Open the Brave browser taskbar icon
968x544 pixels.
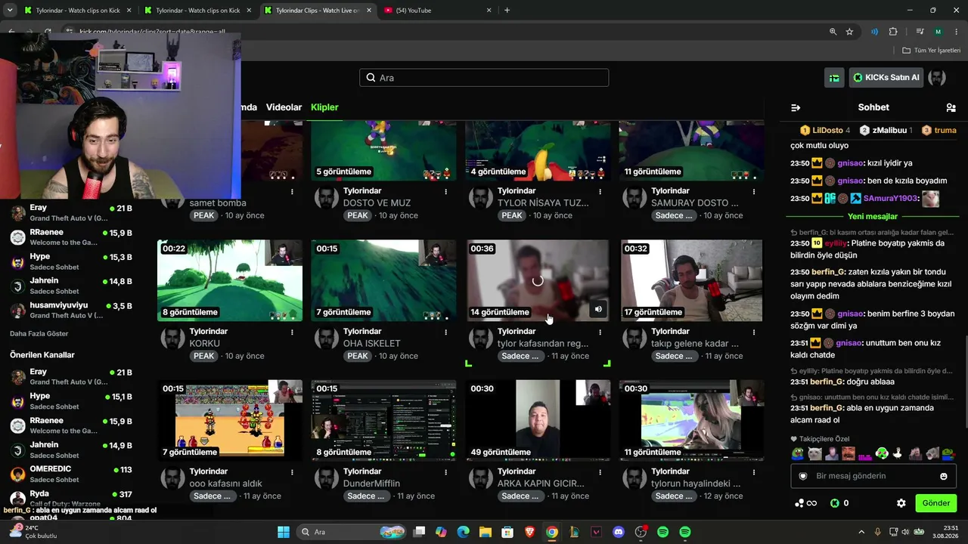tap(529, 532)
